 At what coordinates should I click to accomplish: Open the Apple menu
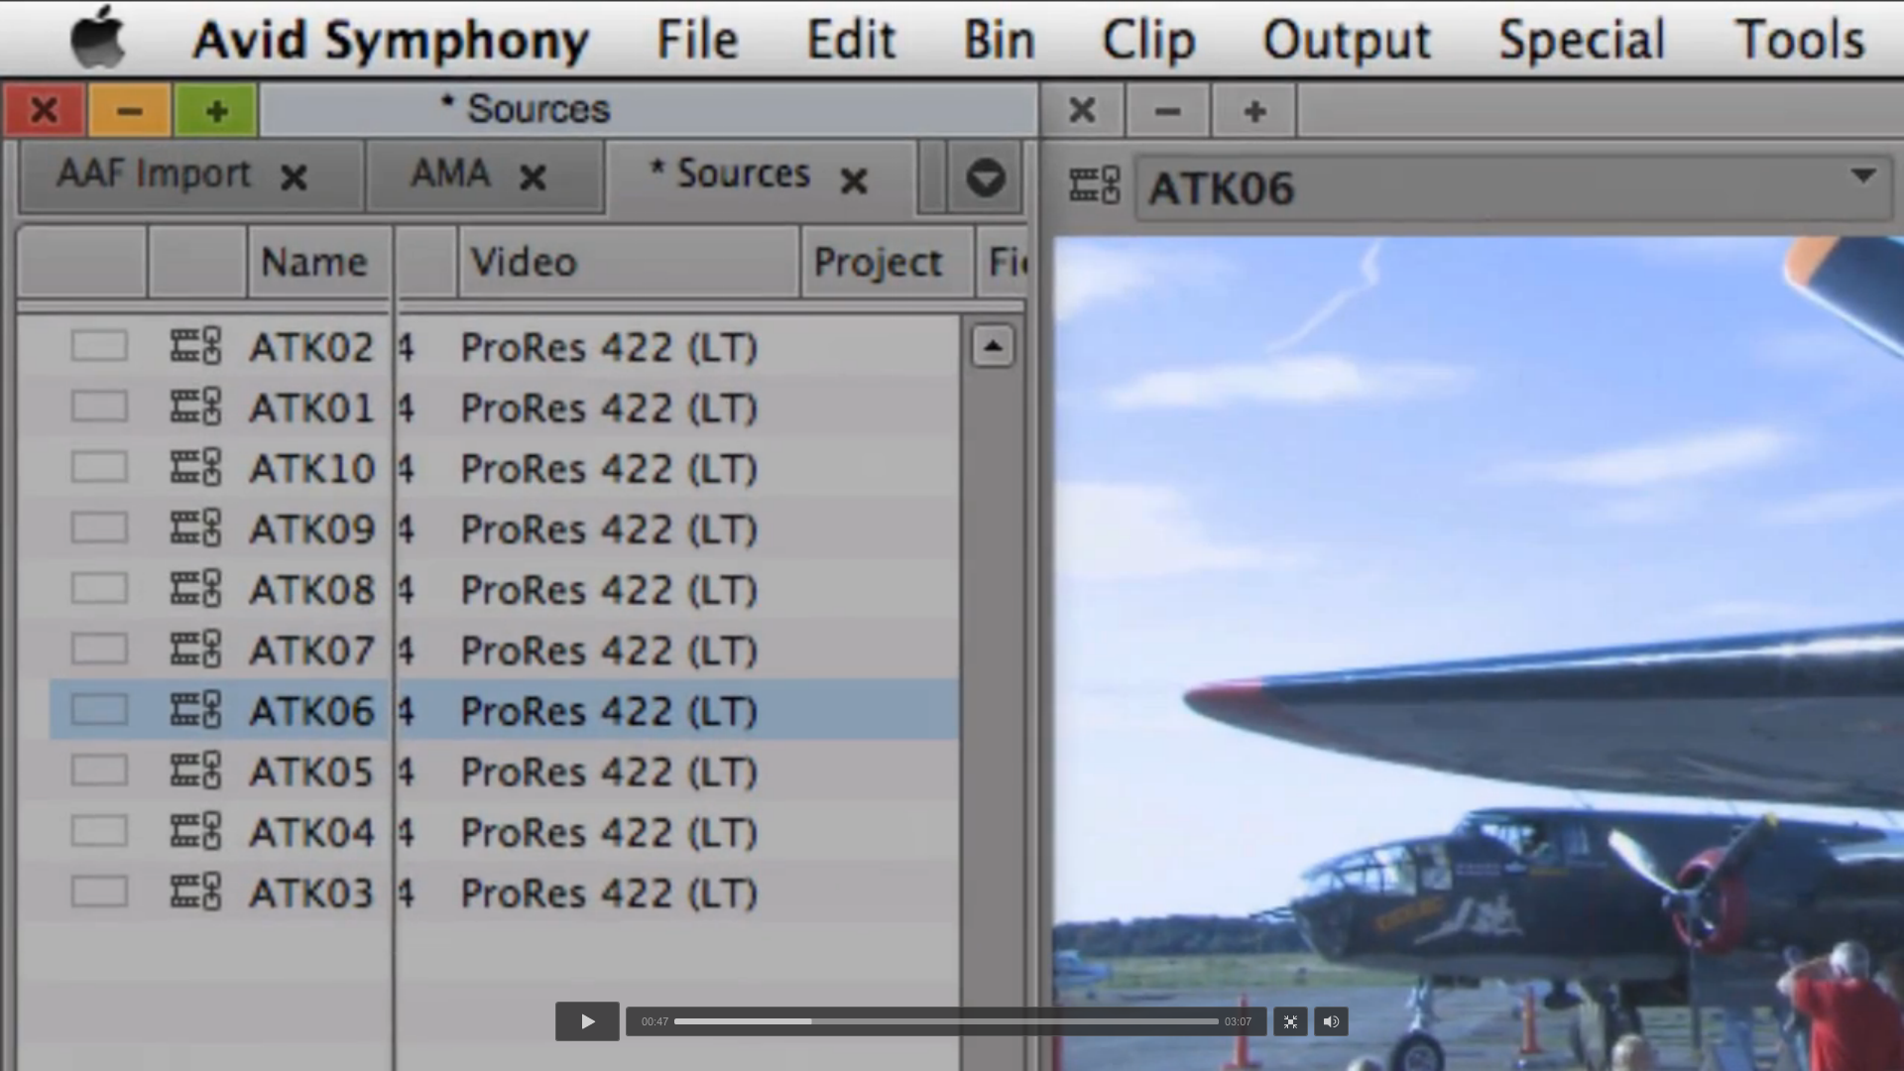point(98,38)
